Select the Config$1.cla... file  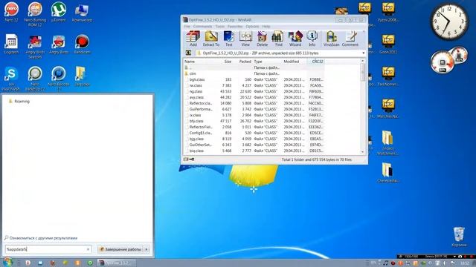254,133
